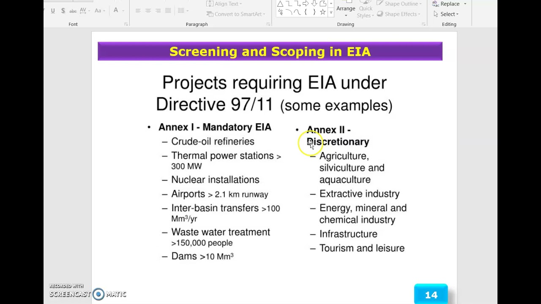Click 'Thermal power stations' bullet

pos(222,156)
